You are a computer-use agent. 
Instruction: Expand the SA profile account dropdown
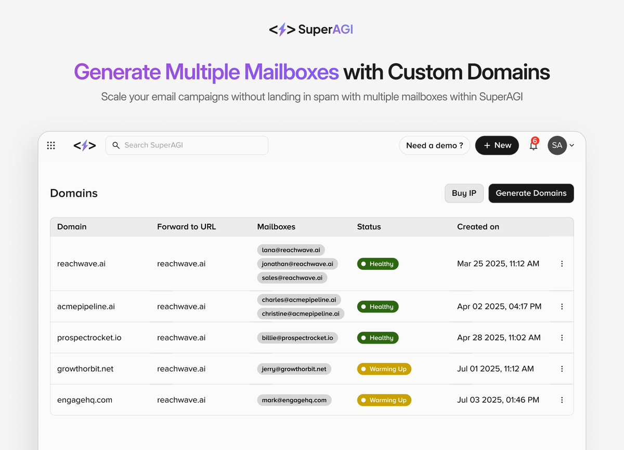coord(562,145)
